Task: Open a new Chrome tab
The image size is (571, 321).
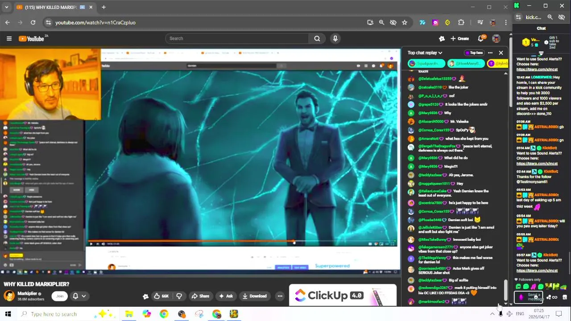Action: [x=103, y=7]
